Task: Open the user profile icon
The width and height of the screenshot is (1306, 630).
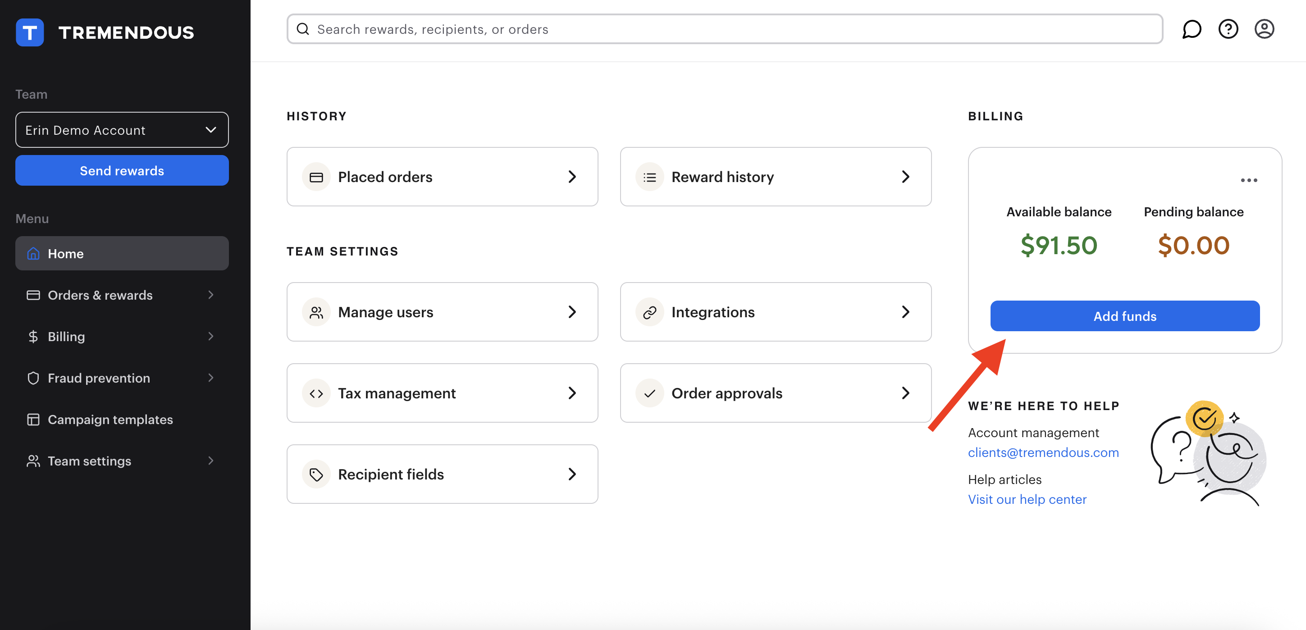Action: (x=1264, y=29)
